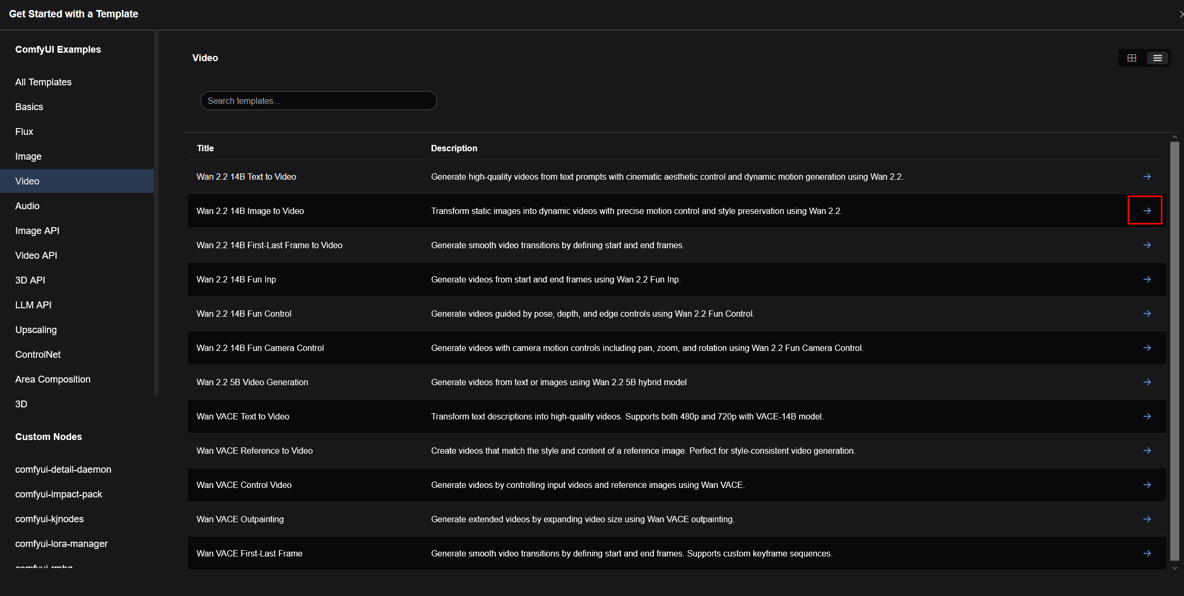The image size is (1184, 596).
Task: Click description about pose, depth, and edge controls
Action: [593, 314]
